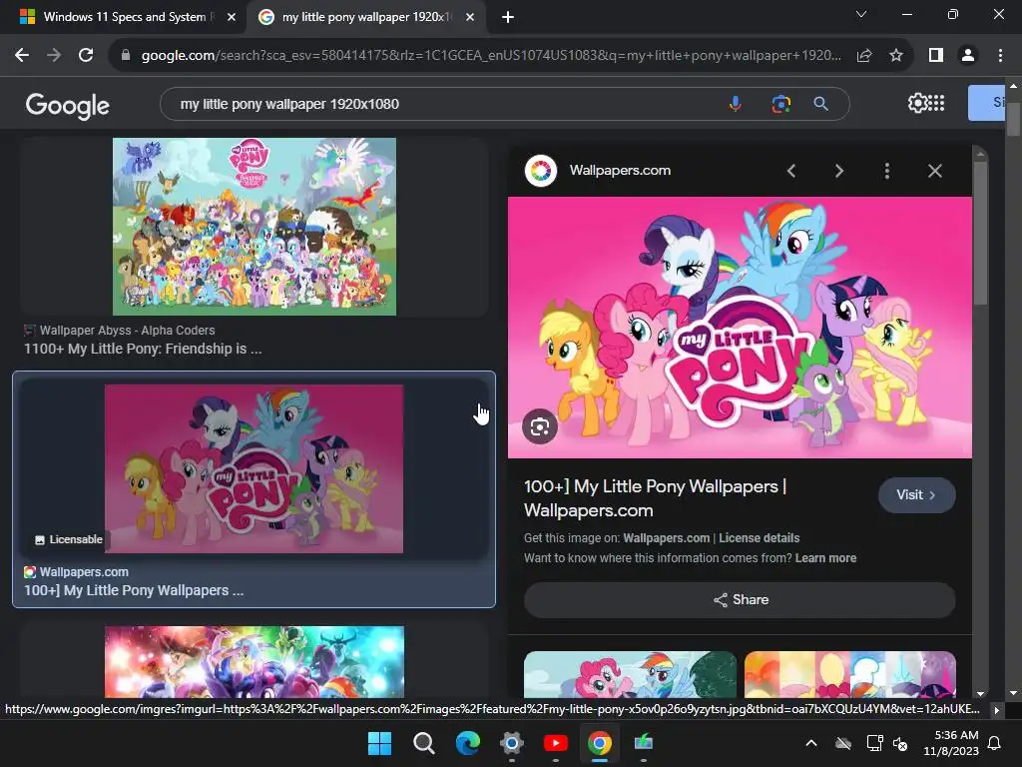Show next image in preview panel
Screen dimensions: 1022x767
pos(838,171)
